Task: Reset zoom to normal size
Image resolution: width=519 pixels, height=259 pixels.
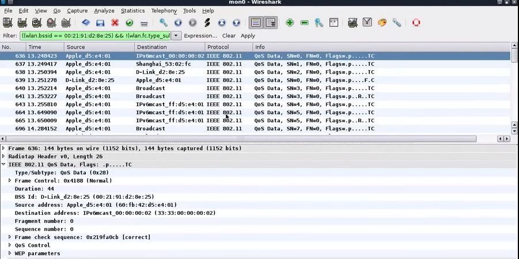Action: [x=319, y=23]
